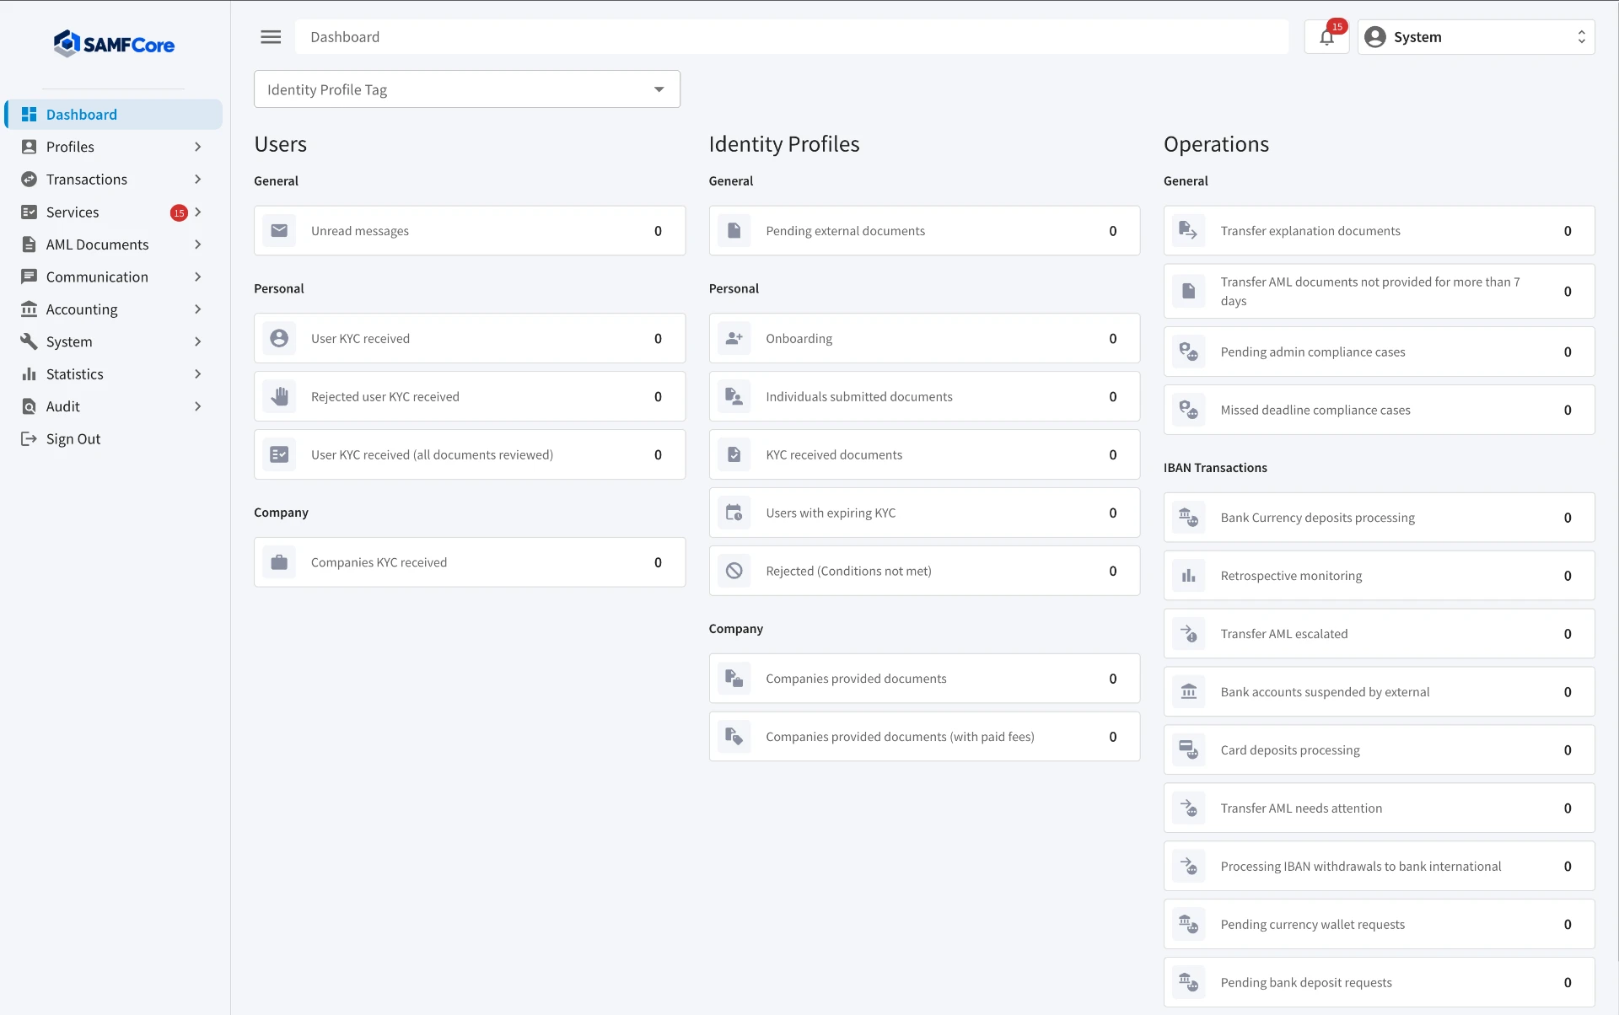Open the notifications bell

tap(1326, 37)
